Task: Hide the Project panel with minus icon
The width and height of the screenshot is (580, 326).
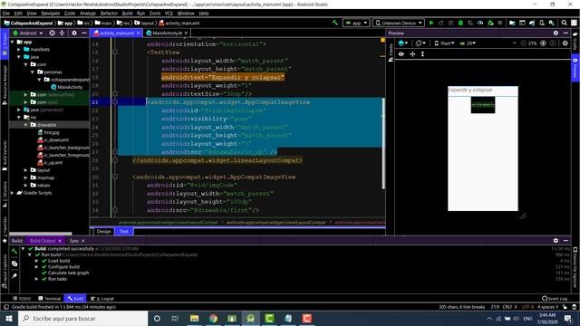Action: pyautogui.click(x=84, y=33)
